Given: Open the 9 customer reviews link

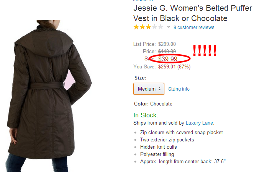Looking at the screenshot, I should [194, 27].
